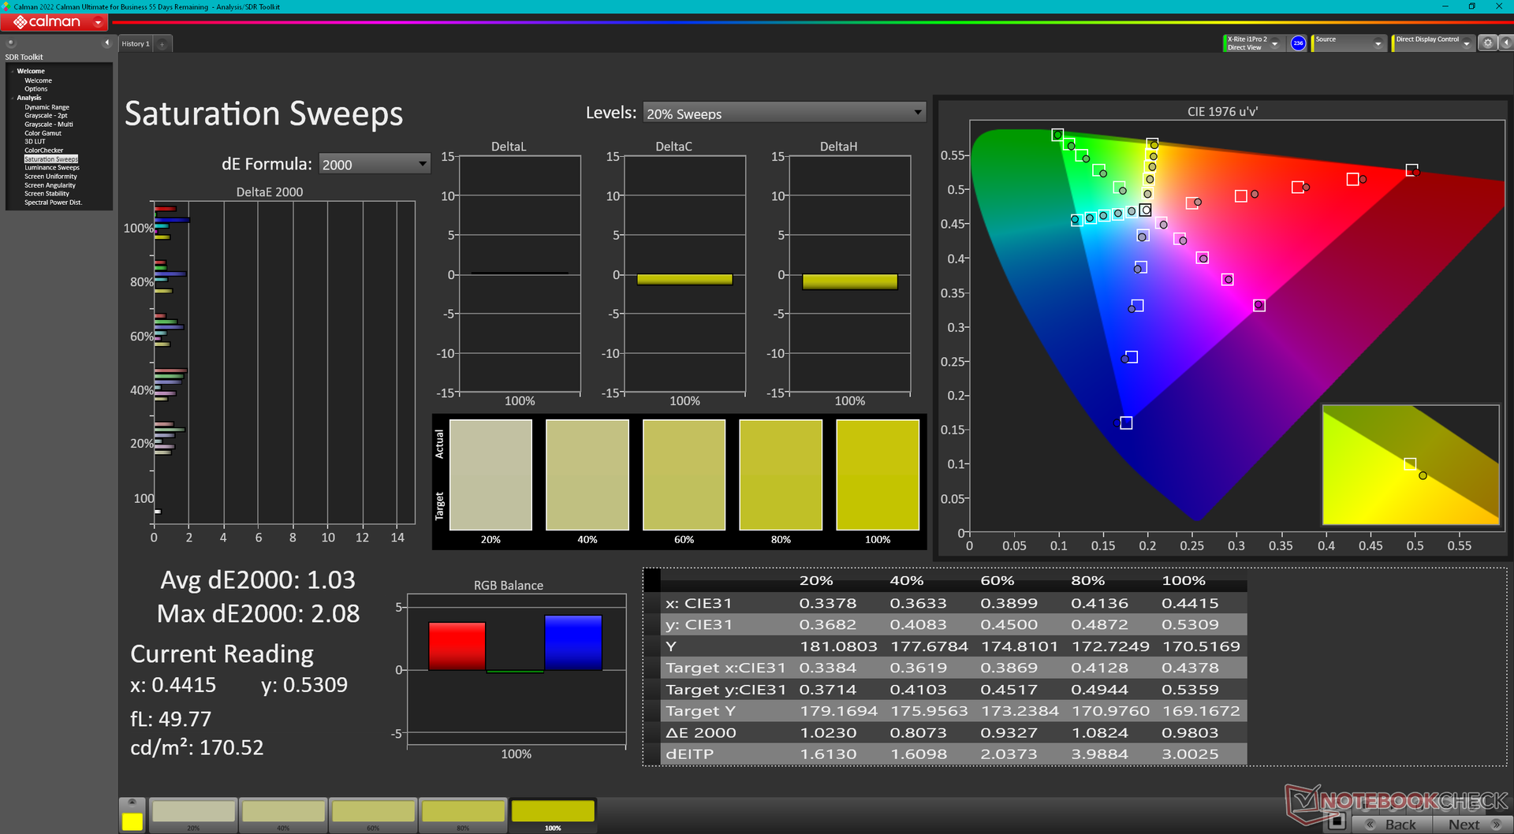Expand the Levels 20% Sweeps dropdown

click(784, 113)
